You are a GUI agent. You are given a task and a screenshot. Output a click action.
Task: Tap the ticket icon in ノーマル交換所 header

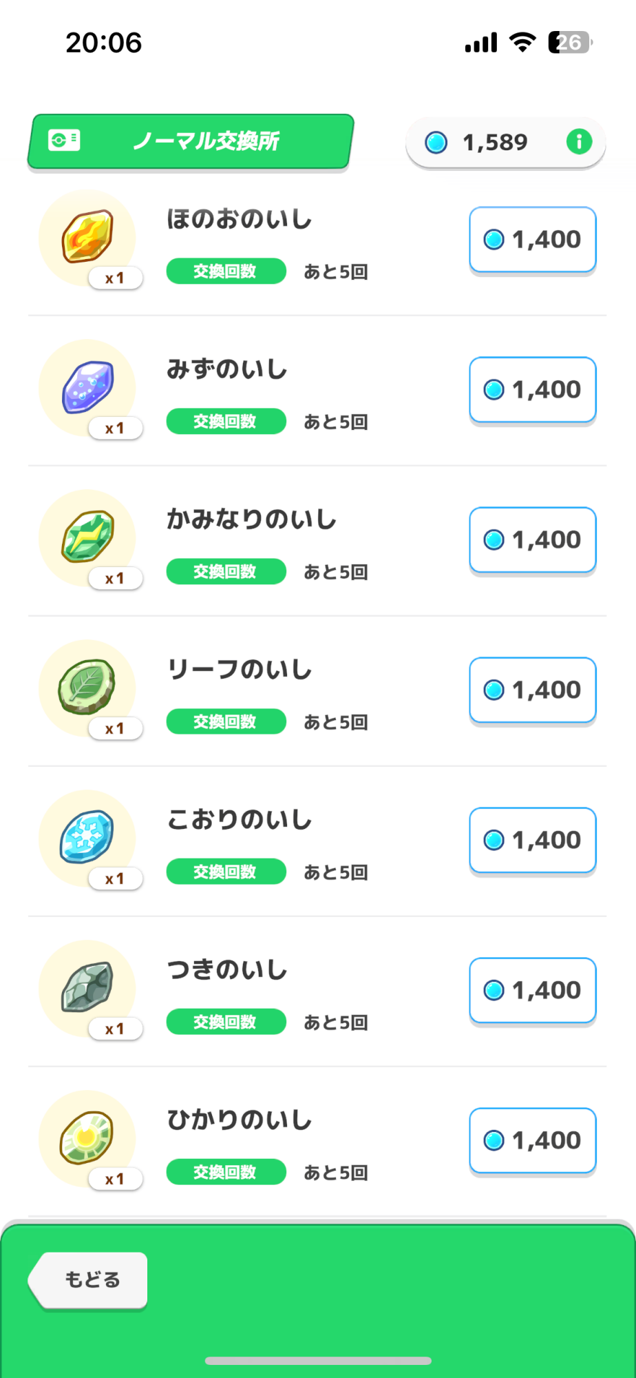(64, 141)
